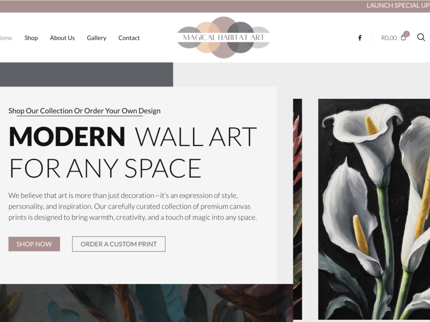Navigate to About Us page
The height and width of the screenshot is (322, 430).
62,38
